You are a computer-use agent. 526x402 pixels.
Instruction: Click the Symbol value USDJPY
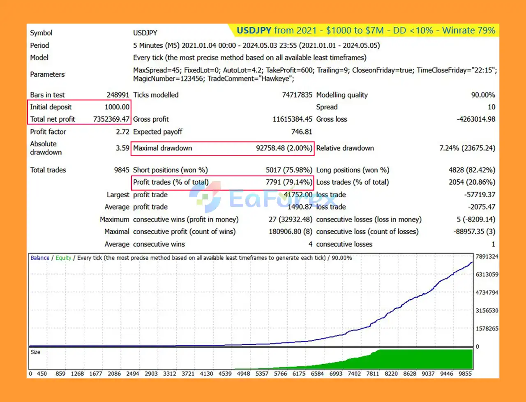click(x=145, y=33)
